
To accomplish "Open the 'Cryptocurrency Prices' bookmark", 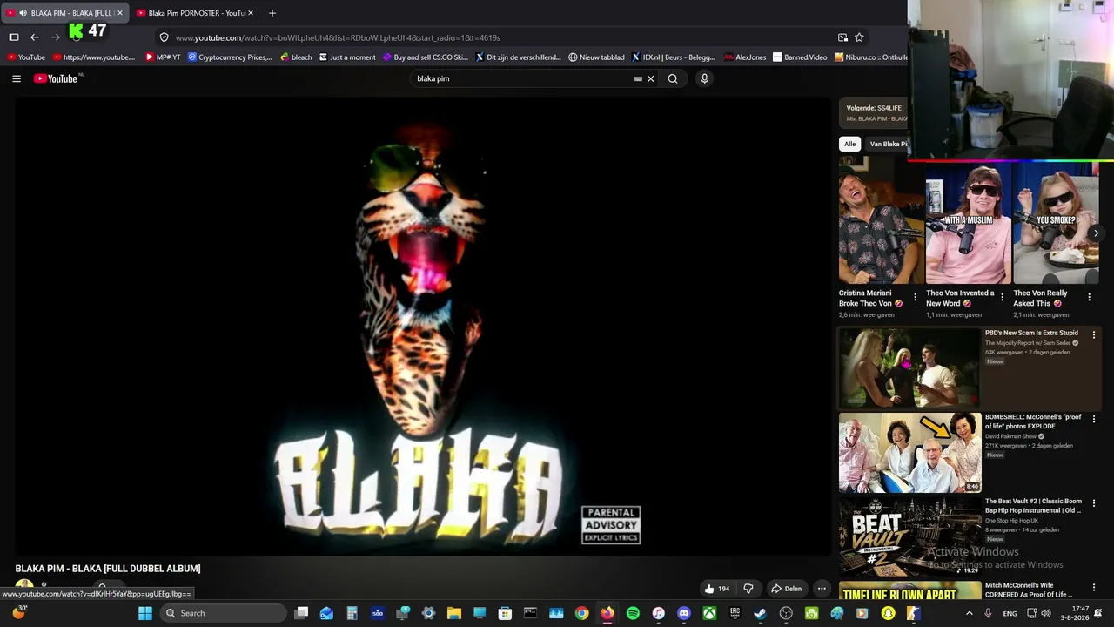I will click(x=230, y=57).
